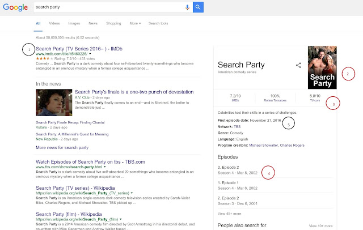The height and width of the screenshot is (230, 363).
Task: Expand dropdown arrow beside imdb.com URL
Action: pos(90,54)
